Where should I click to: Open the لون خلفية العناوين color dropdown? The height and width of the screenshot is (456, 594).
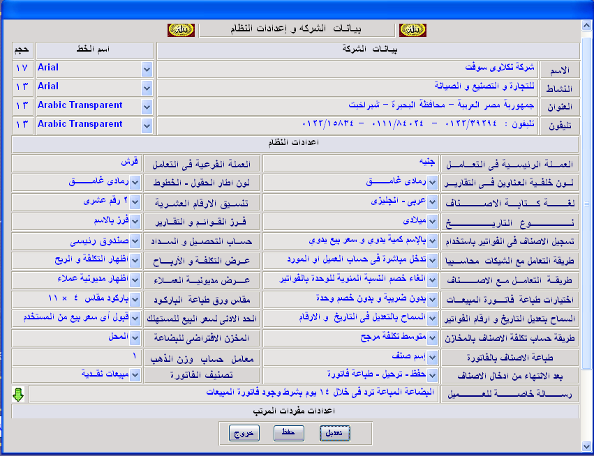click(x=433, y=182)
